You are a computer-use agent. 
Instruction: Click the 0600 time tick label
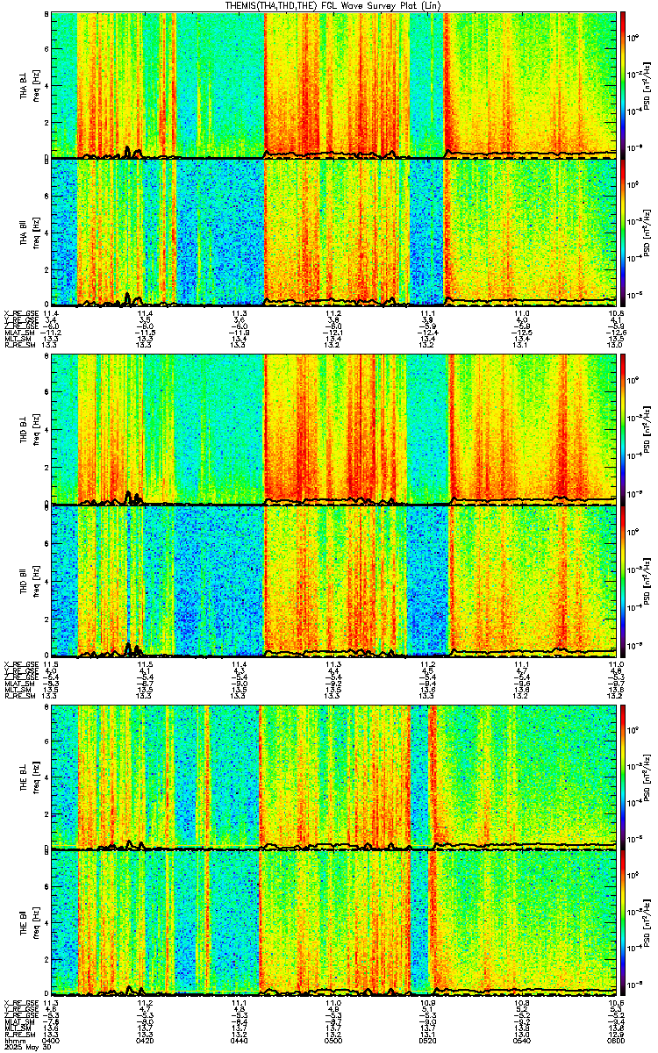click(615, 1040)
